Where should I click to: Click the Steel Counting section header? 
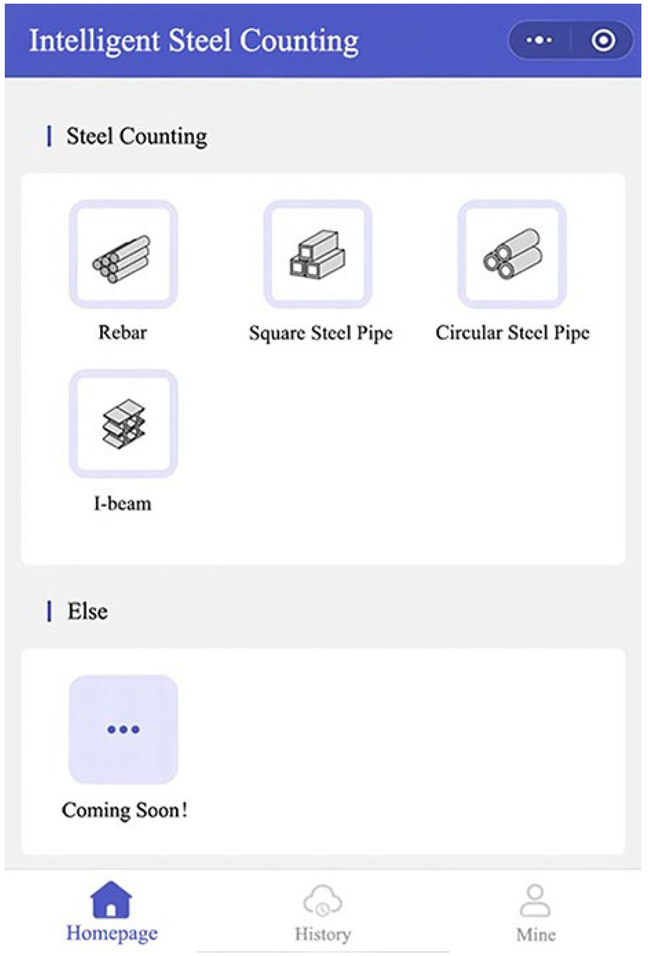click(x=136, y=136)
